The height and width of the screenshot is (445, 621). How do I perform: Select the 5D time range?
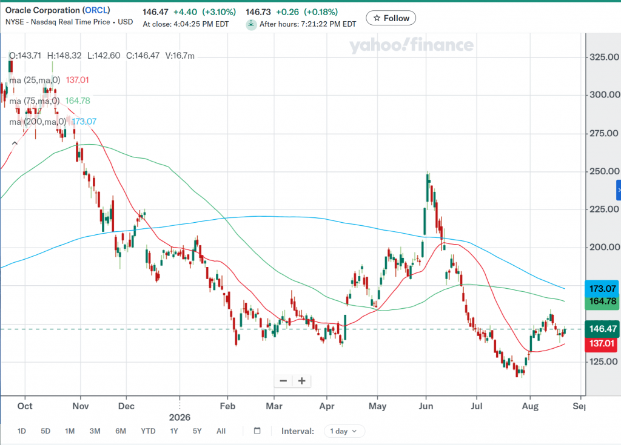[x=45, y=431]
